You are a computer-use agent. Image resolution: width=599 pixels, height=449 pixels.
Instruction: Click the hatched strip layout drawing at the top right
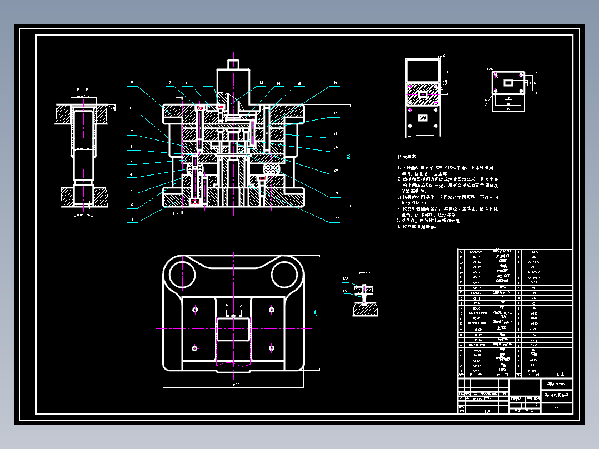click(423, 97)
